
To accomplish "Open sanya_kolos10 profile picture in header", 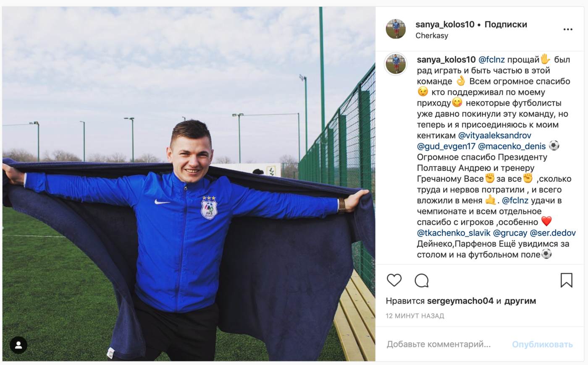I will click(x=396, y=29).
